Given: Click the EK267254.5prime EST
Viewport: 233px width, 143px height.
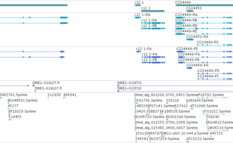Looking at the screenshot, I should pyautogui.click(x=150, y=142).
